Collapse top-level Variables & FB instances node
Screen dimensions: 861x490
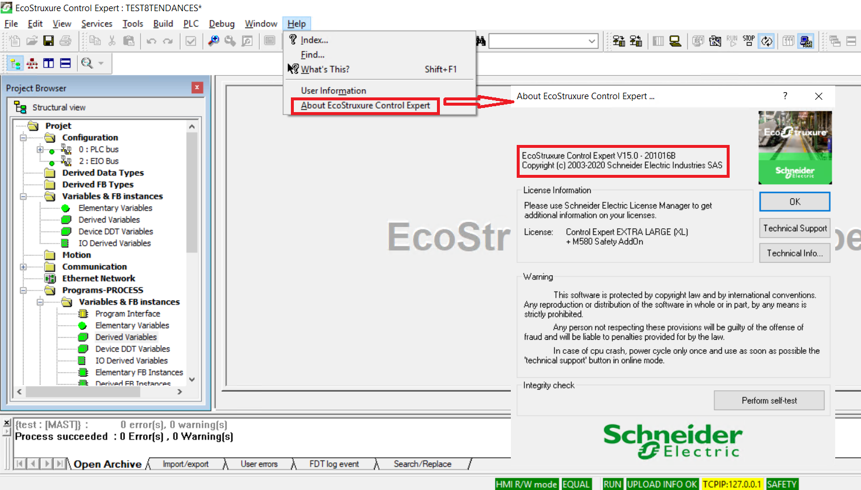pyautogui.click(x=23, y=197)
